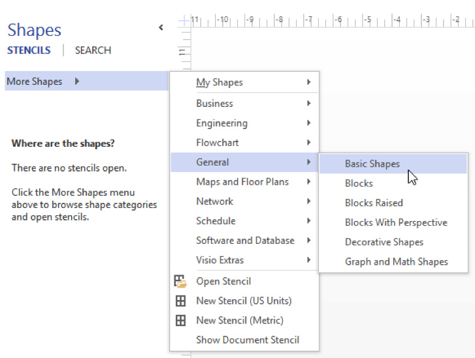Select Blocks With Perspective stencil
Image resolution: width=475 pixels, height=358 pixels.
pos(396,222)
